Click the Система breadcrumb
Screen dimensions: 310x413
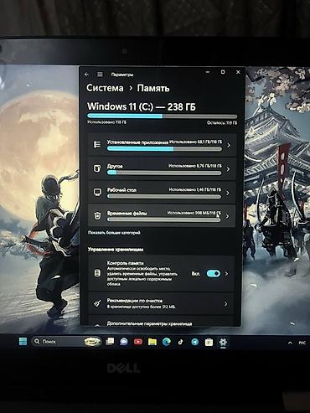105,88
